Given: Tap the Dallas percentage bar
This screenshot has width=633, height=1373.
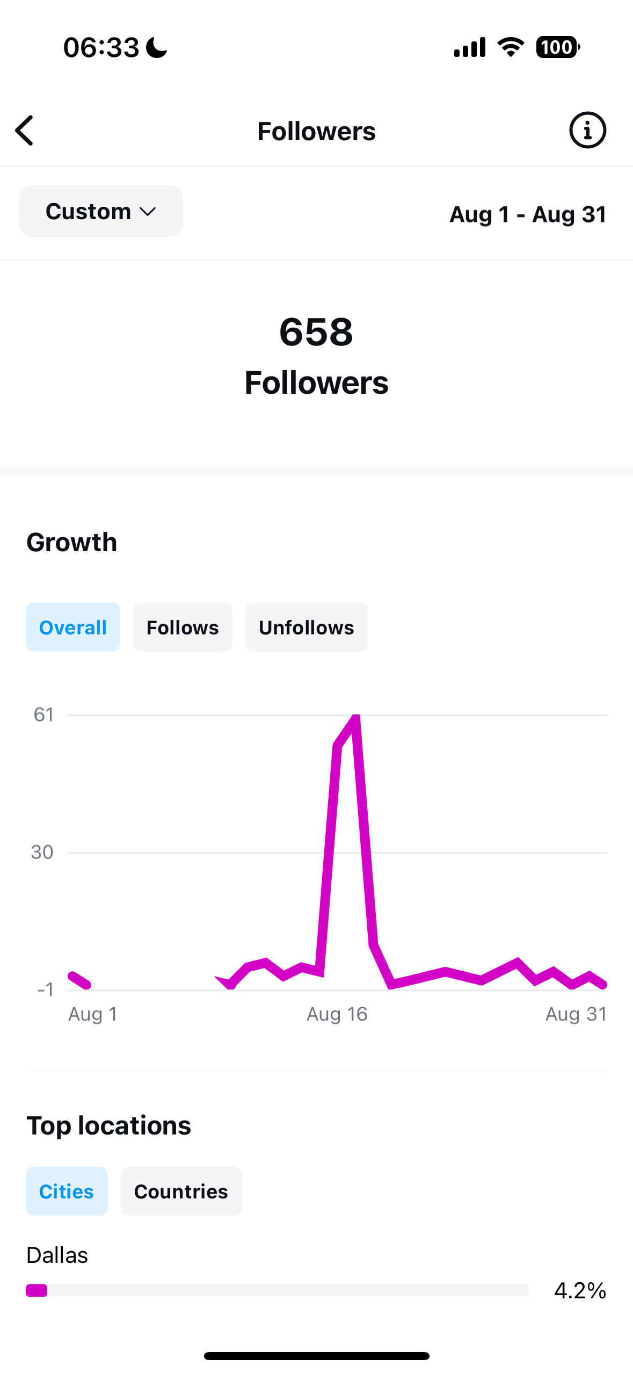Looking at the screenshot, I should 277,1290.
